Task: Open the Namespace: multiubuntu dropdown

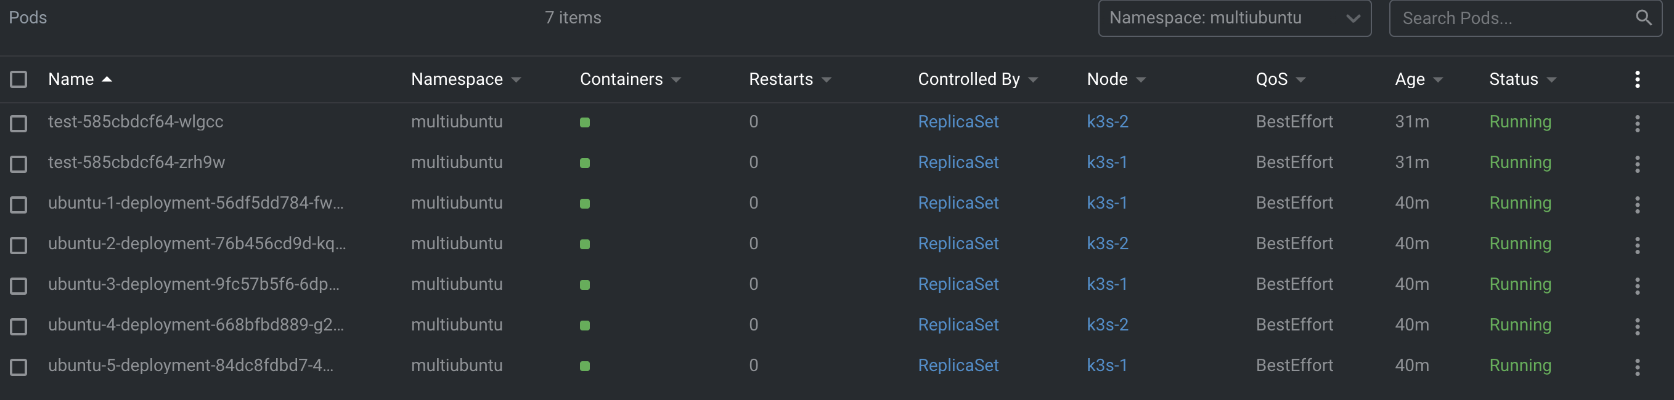Action: point(1234,17)
